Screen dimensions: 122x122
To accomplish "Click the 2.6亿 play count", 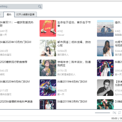I will coord(118,31).
